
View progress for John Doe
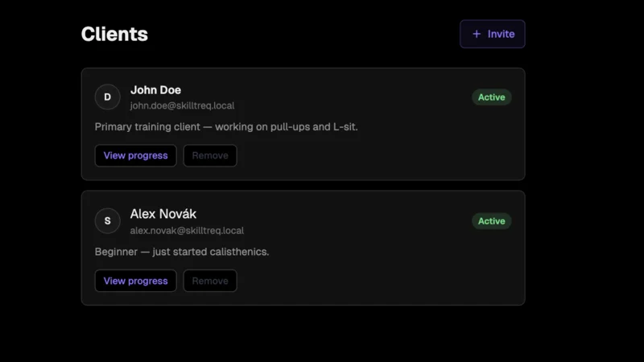(135, 155)
